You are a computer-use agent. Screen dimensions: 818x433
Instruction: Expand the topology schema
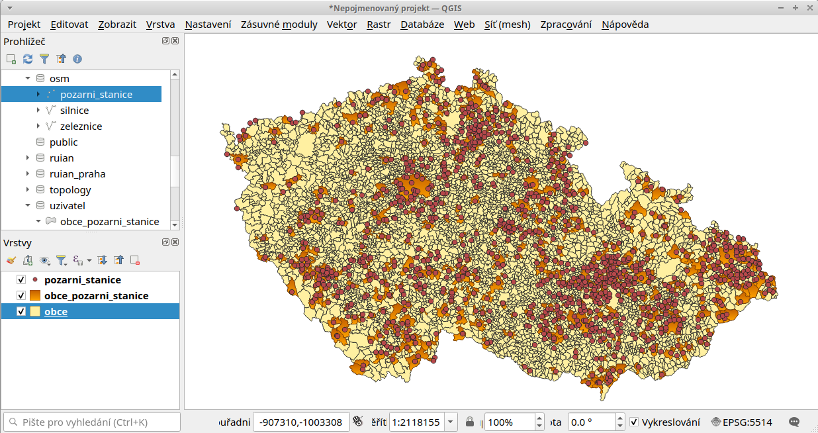pyautogui.click(x=28, y=190)
